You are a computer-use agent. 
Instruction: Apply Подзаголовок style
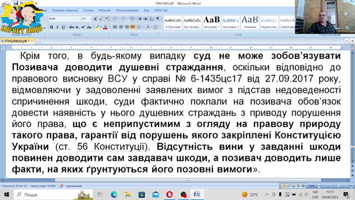click(x=269, y=23)
